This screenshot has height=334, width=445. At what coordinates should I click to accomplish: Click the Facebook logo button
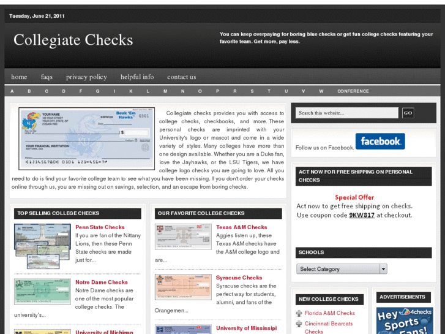click(x=380, y=142)
